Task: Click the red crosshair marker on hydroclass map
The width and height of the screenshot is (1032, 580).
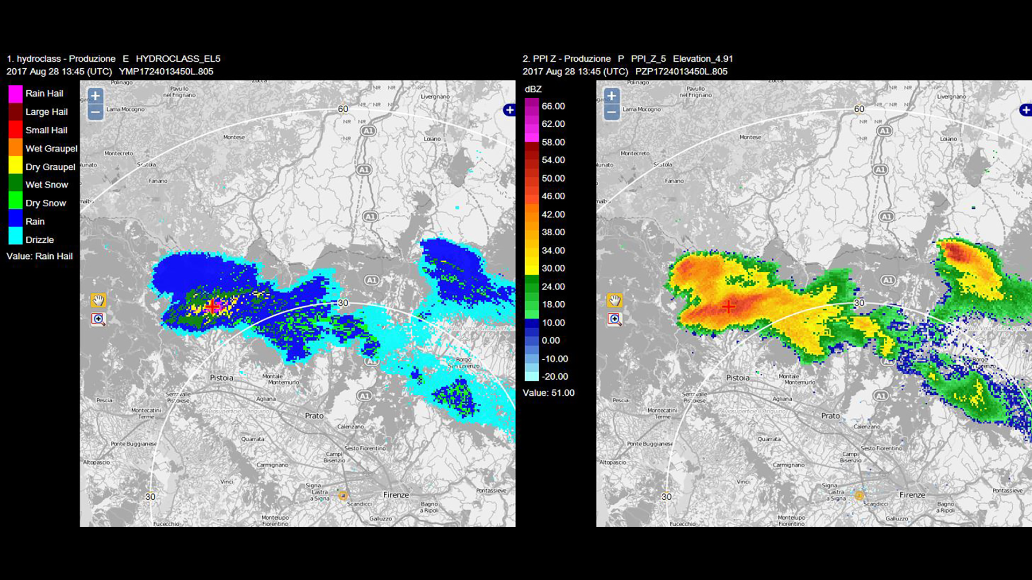Action: tap(213, 306)
